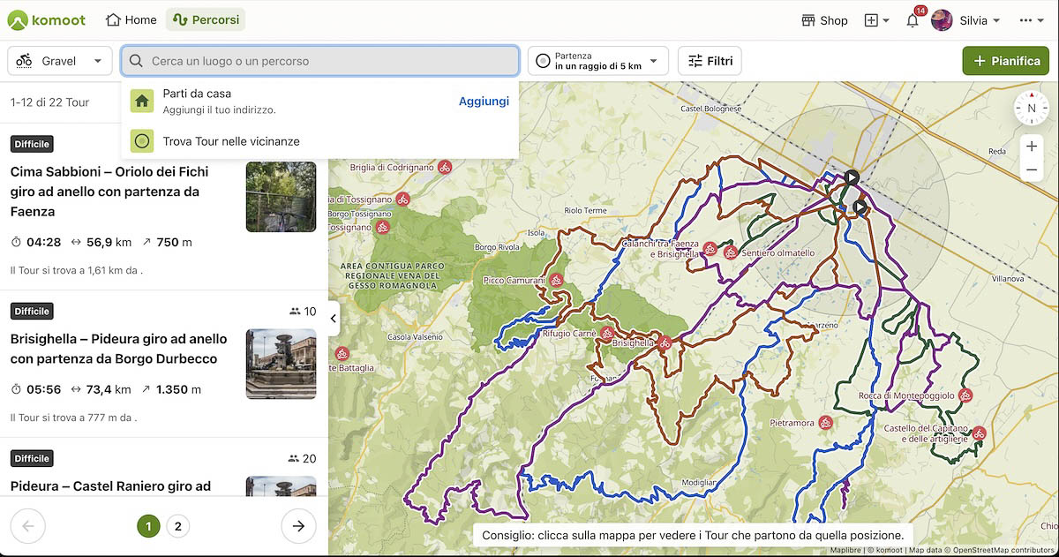Click Aggiungi to add home address
The image size is (1059, 557).
click(x=484, y=101)
